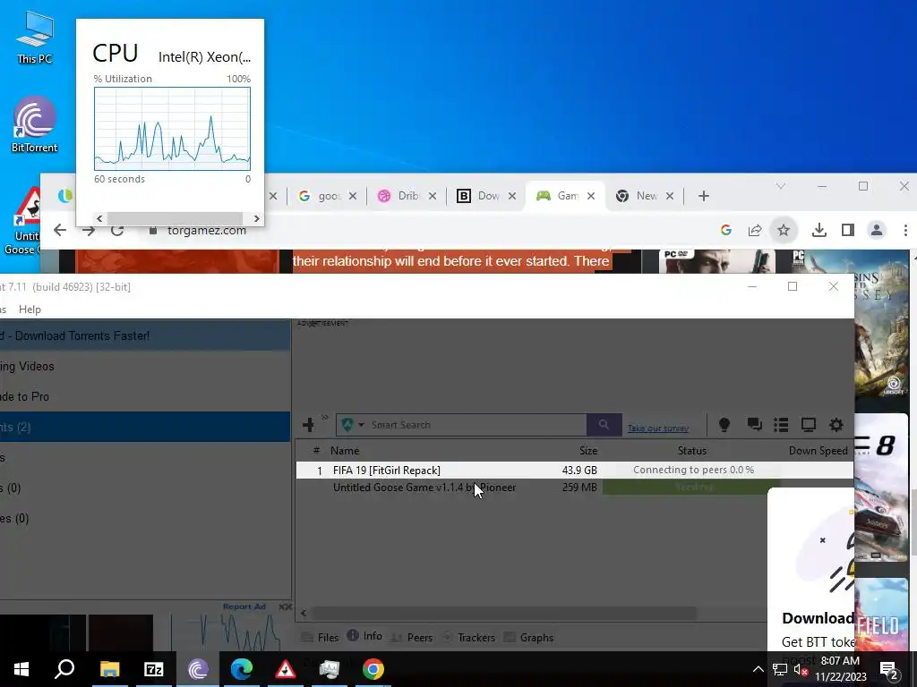Expand the BitTorrent toolbar double chevron
Screen dimensions: 917x687
(x=324, y=418)
